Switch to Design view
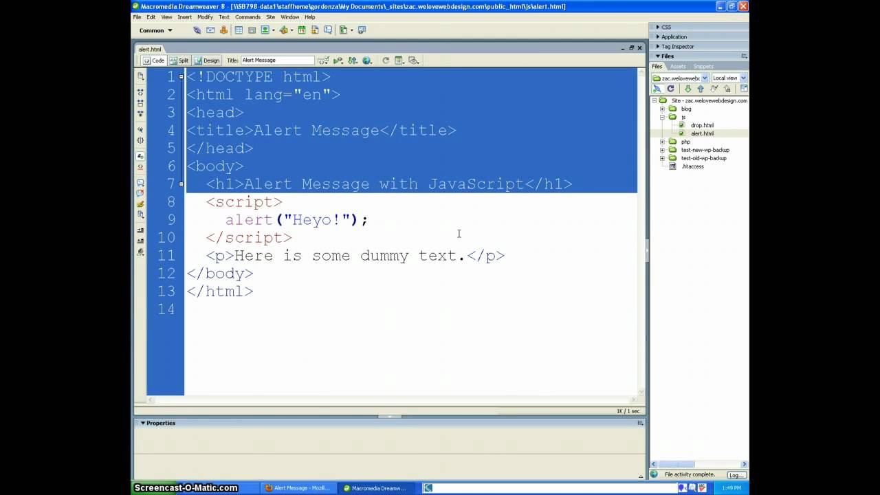The width and height of the screenshot is (880, 495). (x=207, y=60)
